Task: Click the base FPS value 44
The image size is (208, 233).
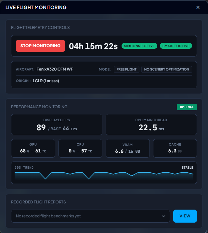Action: click(x=66, y=128)
